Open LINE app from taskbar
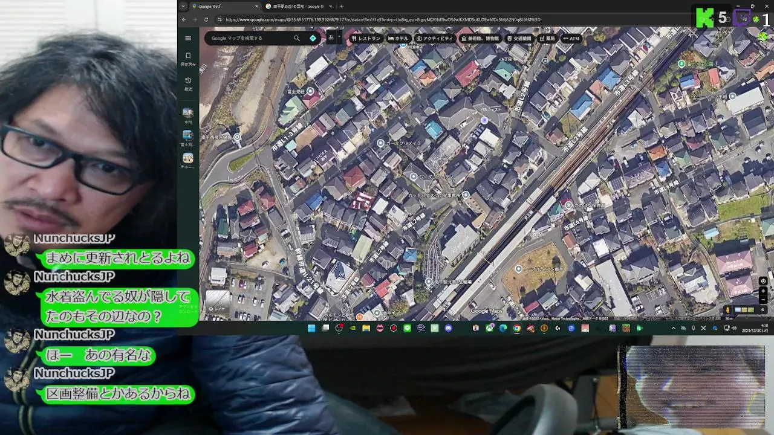This screenshot has height=435, width=774. [x=407, y=328]
